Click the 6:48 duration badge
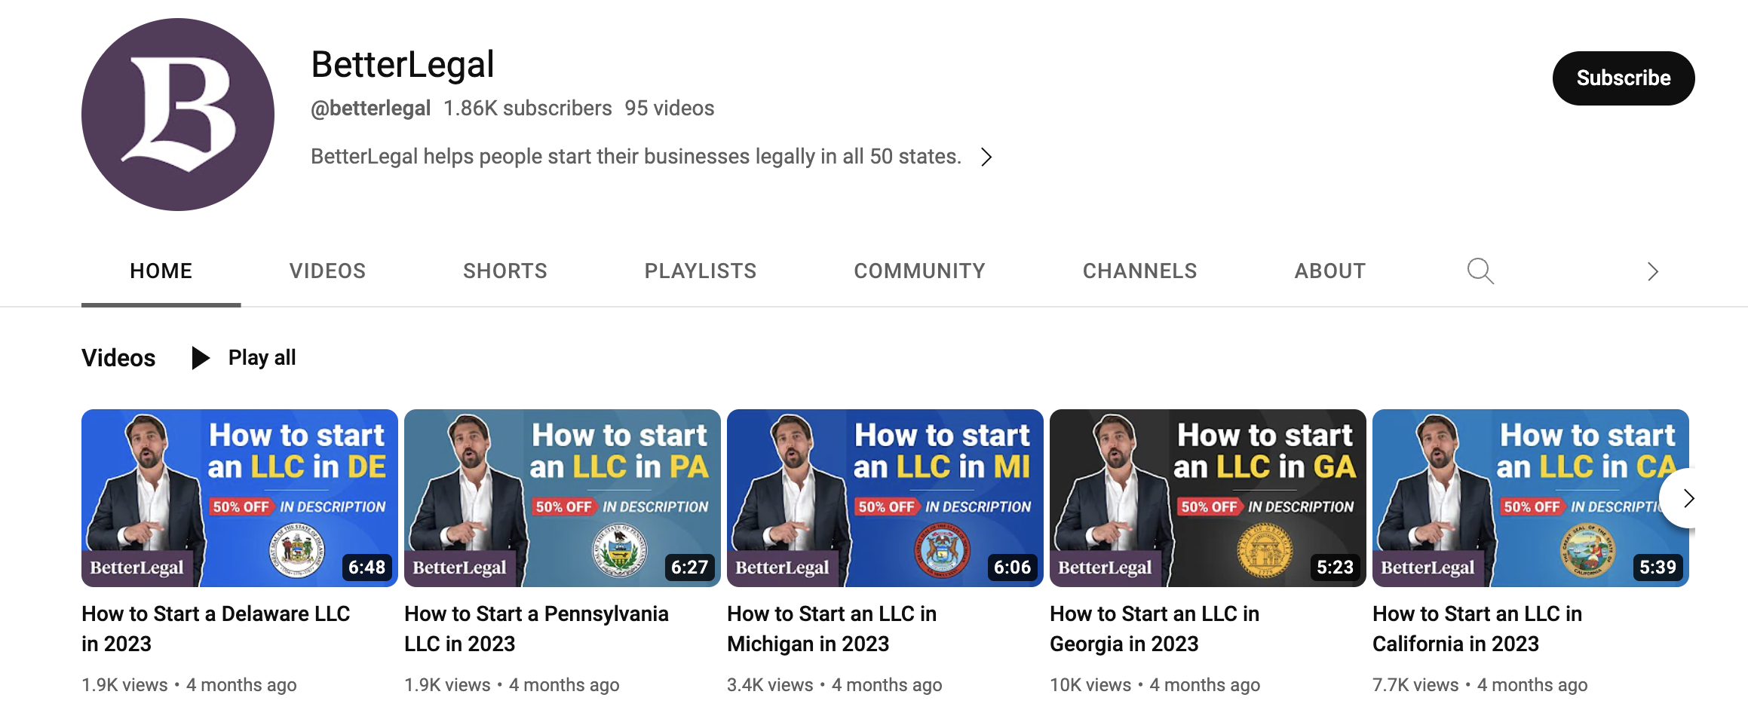This screenshot has width=1748, height=719. pyautogui.click(x=367, y=568)
